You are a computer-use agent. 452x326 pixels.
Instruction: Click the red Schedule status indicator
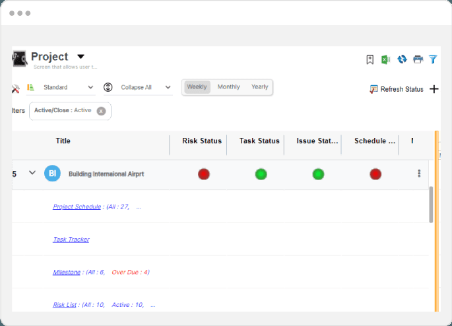coord(375,174)
